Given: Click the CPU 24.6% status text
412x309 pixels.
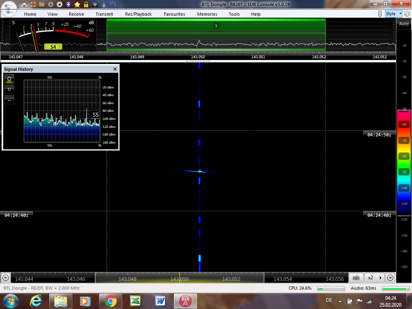Looking at the screenshot, I should pyautogui.click(x=300, y=288).
